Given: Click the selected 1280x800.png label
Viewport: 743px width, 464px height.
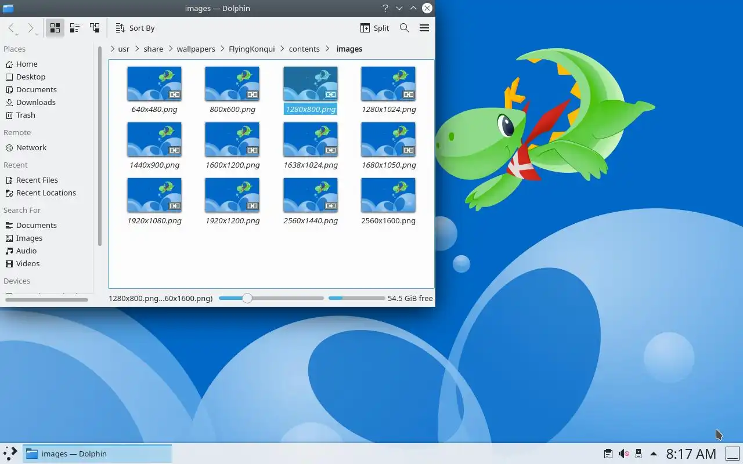Looking at the screenshot, I should [x=311, y=109].
